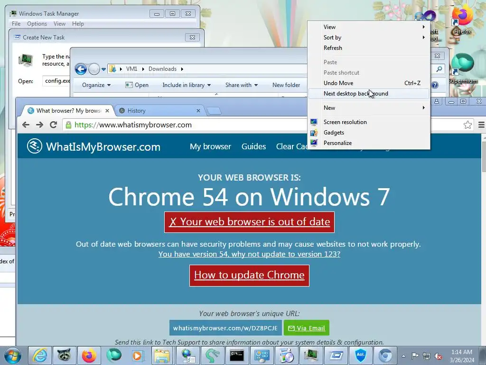Switch to the Chromium taskbar icon
The height and width of the screenshot is (365, 486).
385,355
